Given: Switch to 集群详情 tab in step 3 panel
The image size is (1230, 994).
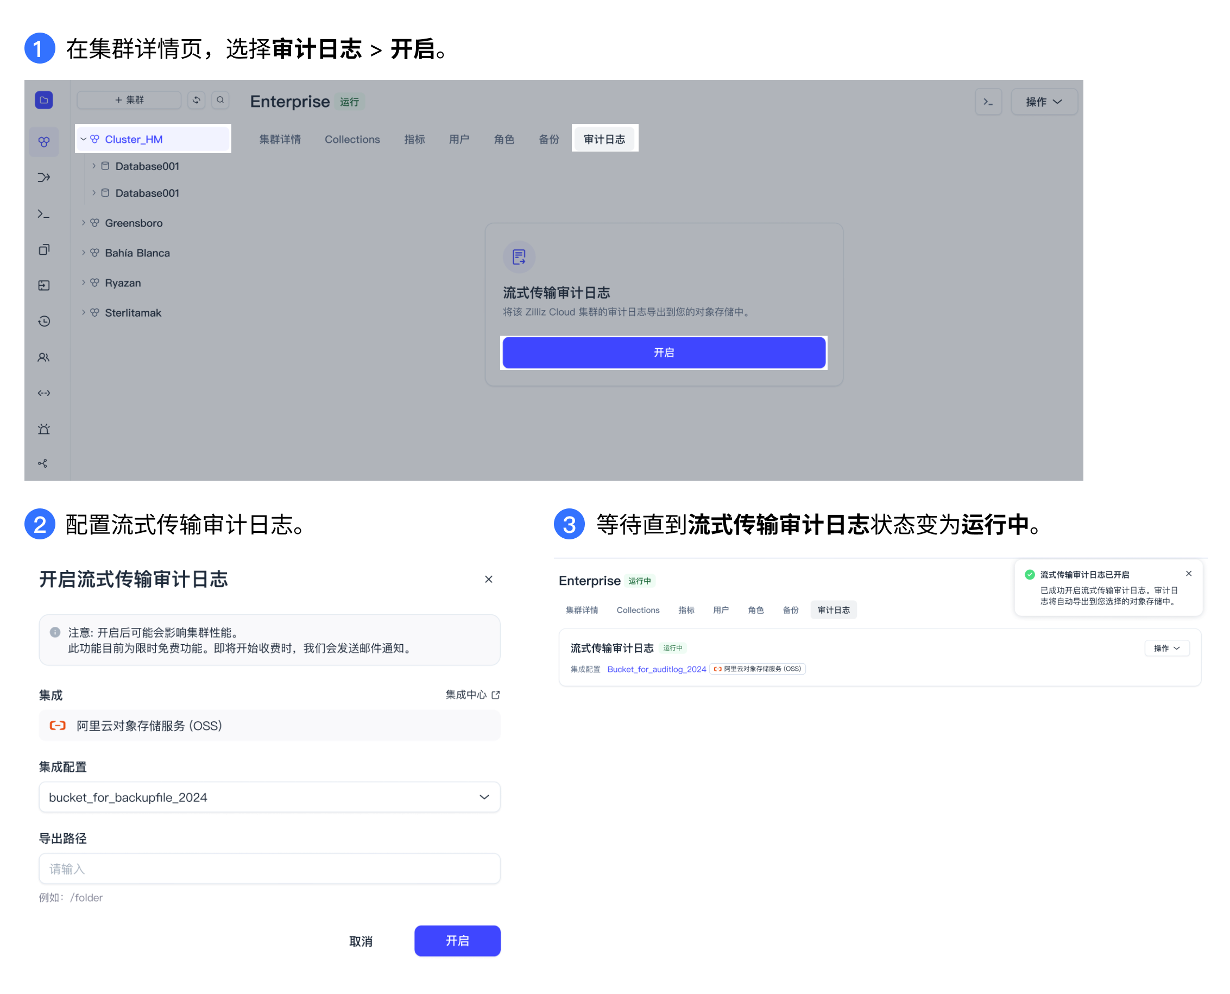Looking at the screenshot, I should click(582, 610).
